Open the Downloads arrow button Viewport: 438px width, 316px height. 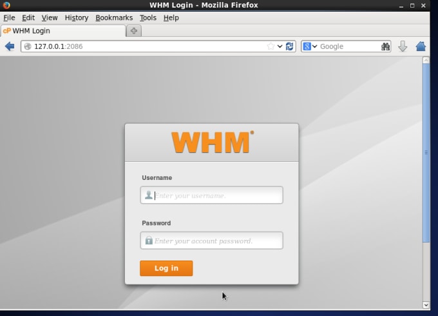coord(403,46)
